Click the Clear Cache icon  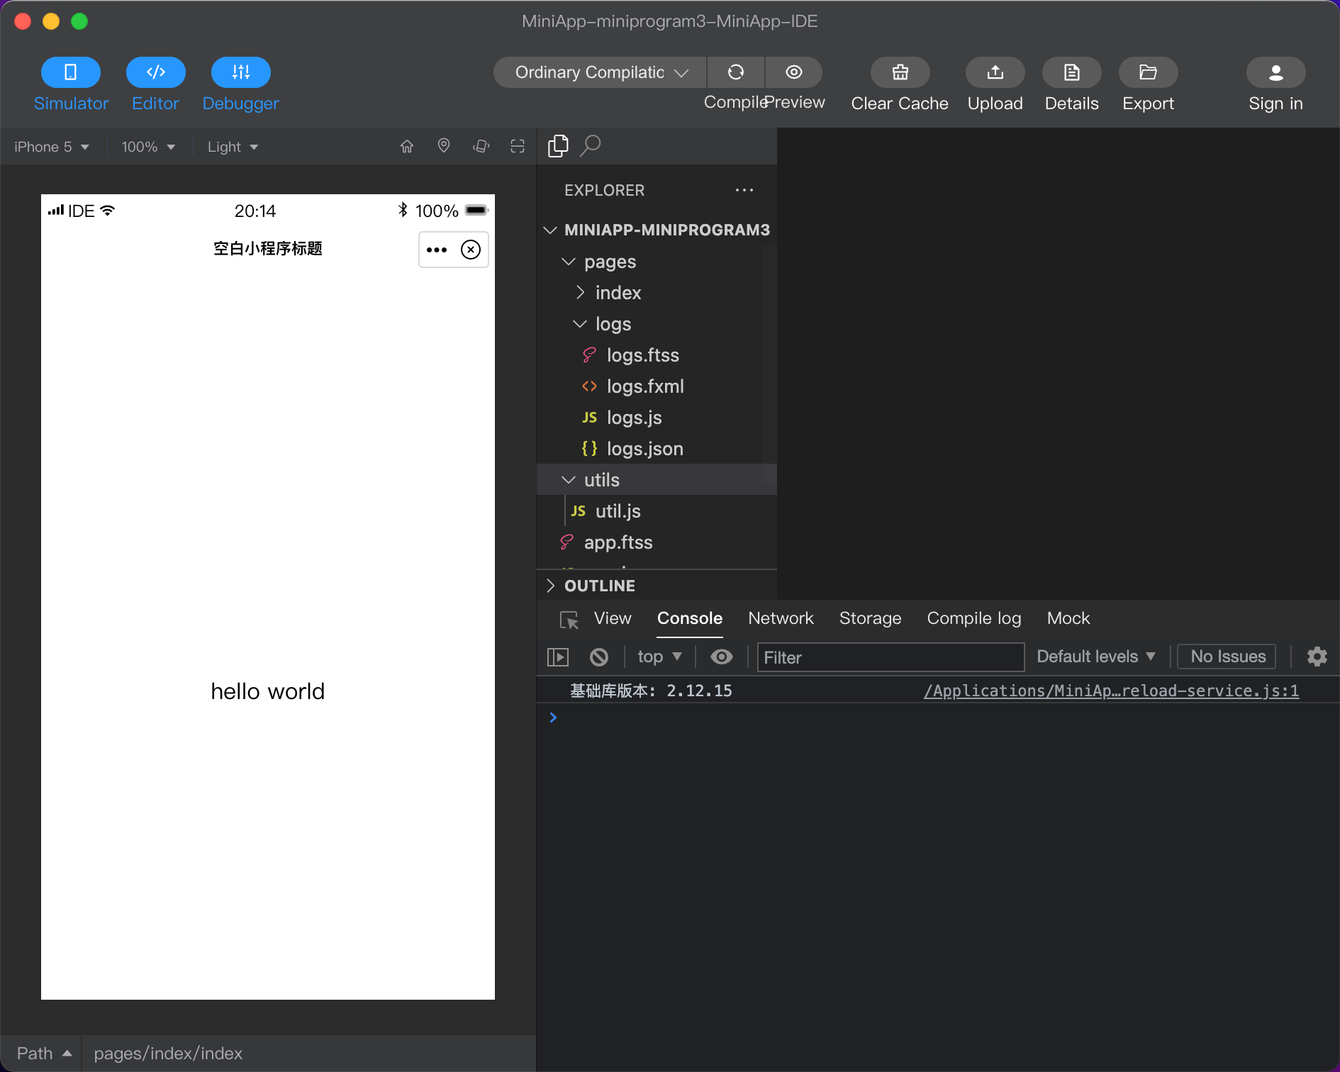(900, 72)
